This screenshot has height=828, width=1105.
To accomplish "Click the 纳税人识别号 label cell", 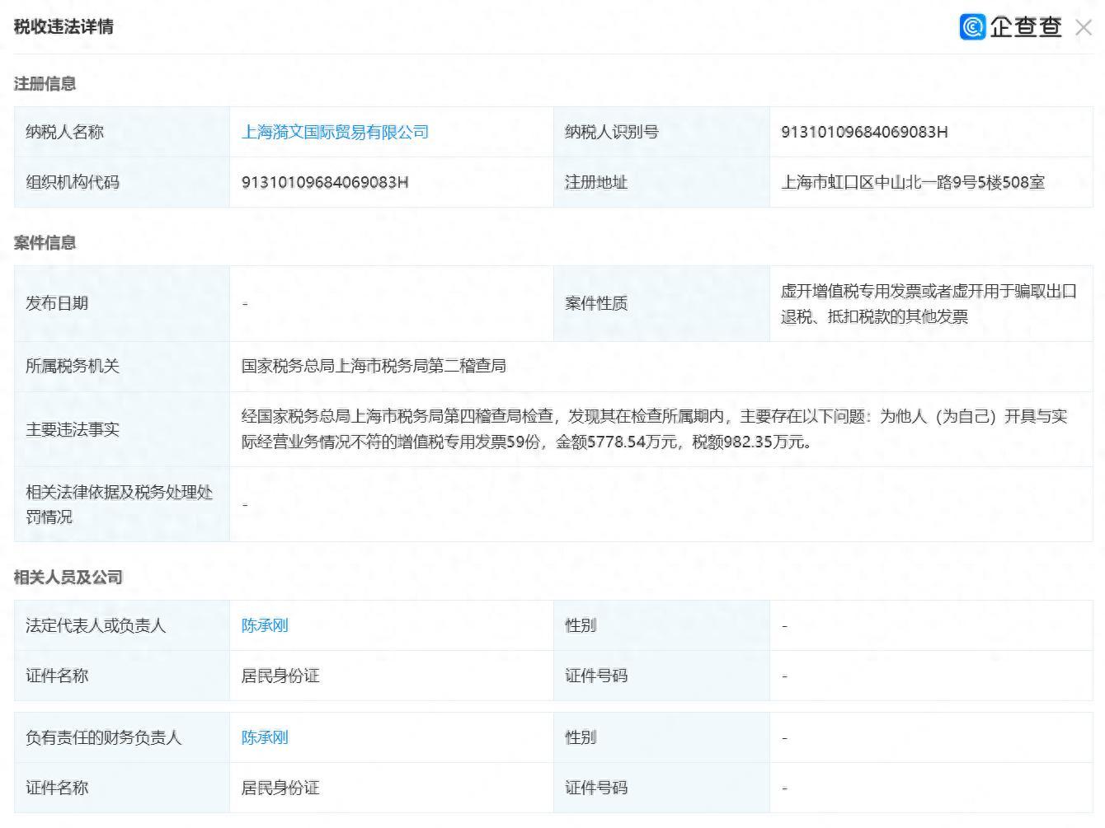I will [661, 132].
